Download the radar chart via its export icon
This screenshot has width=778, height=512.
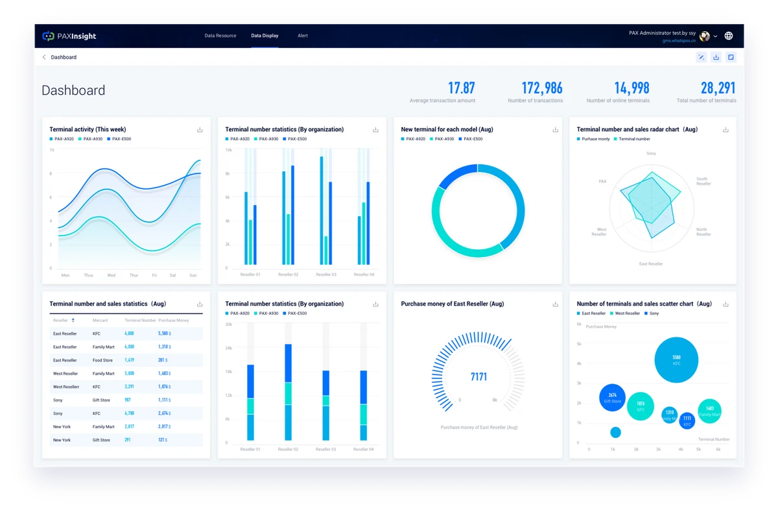click(725, 130)
